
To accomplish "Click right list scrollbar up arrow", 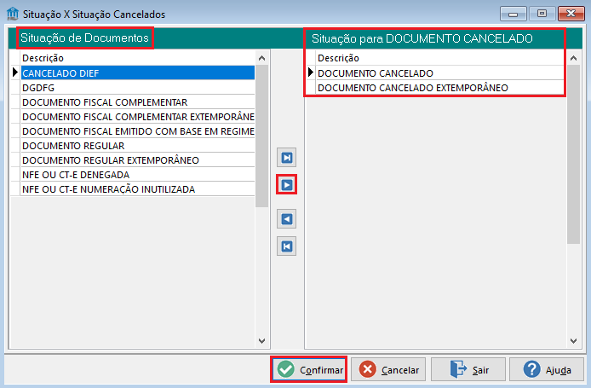I will pyautogui.click(x=573, y=58).
